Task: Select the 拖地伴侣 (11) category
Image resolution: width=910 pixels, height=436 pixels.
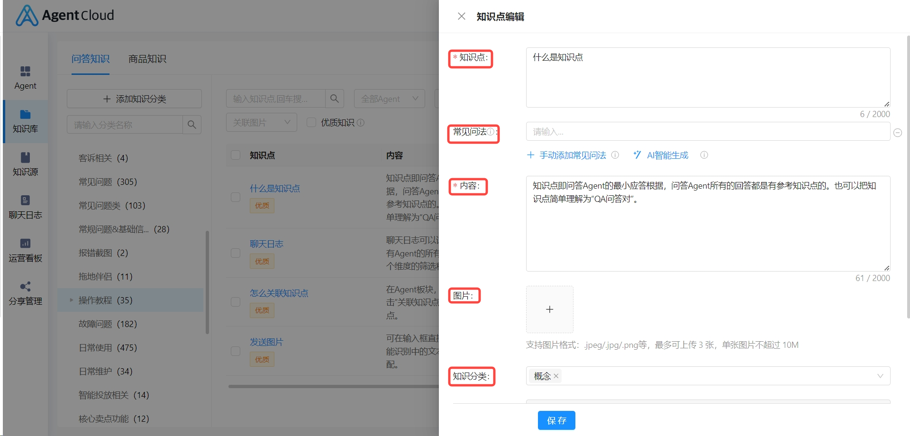Action: coord(105,276)
